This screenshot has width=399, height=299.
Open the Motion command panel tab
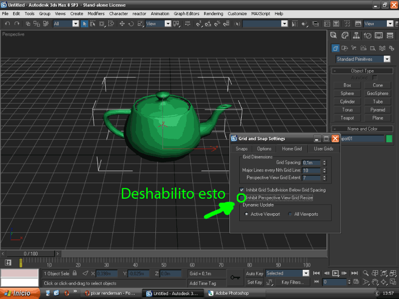[x=367, y=36]
